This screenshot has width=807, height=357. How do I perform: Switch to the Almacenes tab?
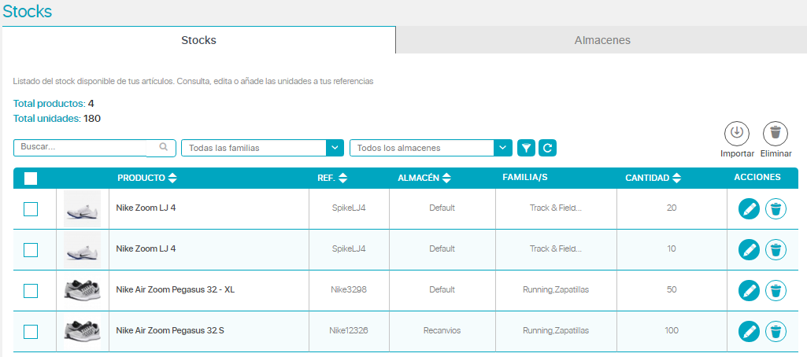click(602, 40)
